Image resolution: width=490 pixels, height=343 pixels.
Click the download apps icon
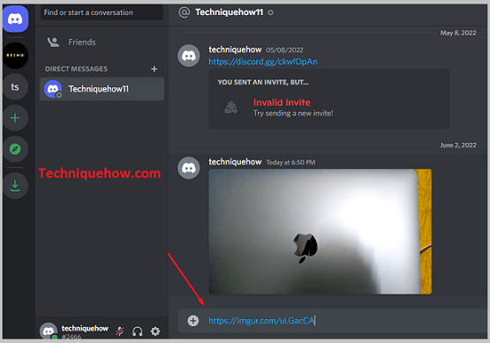pyautogui.click(x=15, y=186)
